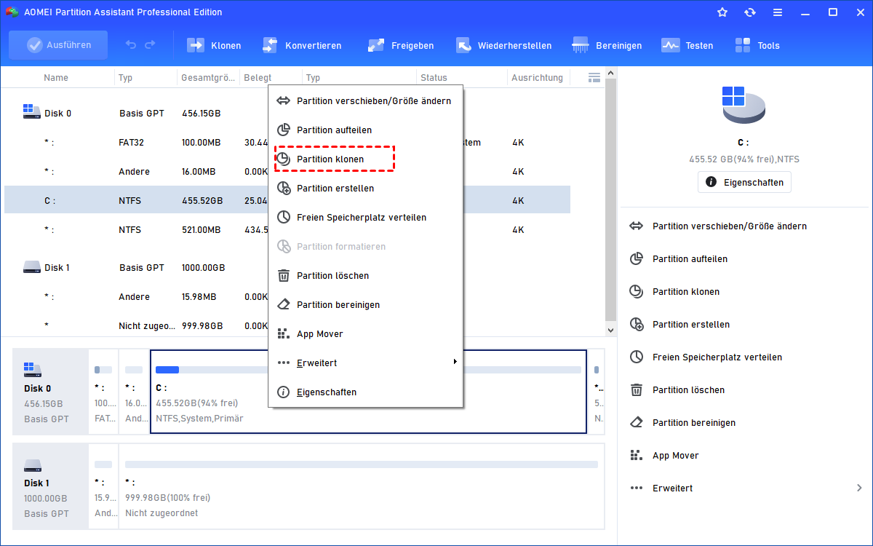Select 'Partition erstellen' in context menu
Image resolution: width=873 pixels, height=546 pixels.
[366, 189]
